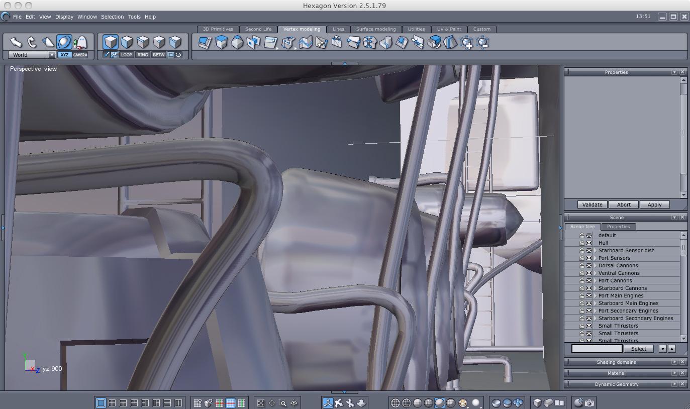Expand the Shading domains panel
690x409 pixels.
tap(674, 362)
